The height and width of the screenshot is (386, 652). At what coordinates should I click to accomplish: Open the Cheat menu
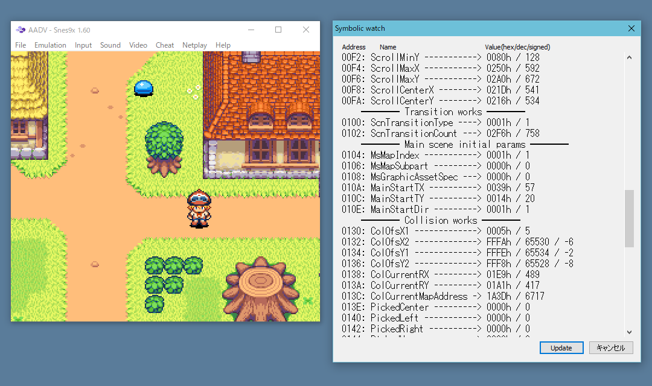pyautogui.click(x=165, y=45)
